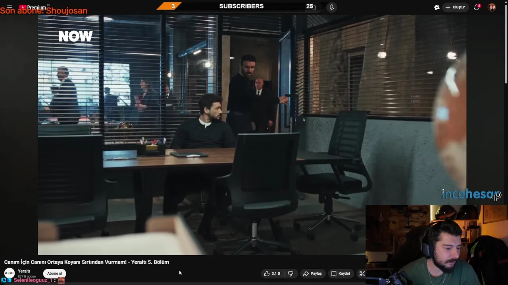Click the search magnifier icon
Image resolution: width=508 pixels, height=285 pixels.
click(x=314, y=7)
